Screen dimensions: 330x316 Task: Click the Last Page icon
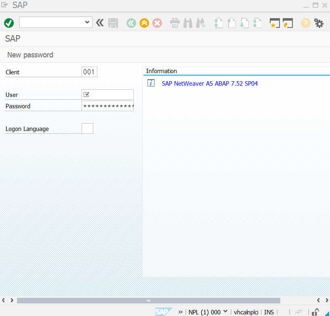click(x=257, y=23)
